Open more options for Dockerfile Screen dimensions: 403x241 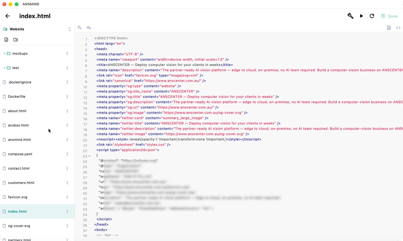coord(67,97)
